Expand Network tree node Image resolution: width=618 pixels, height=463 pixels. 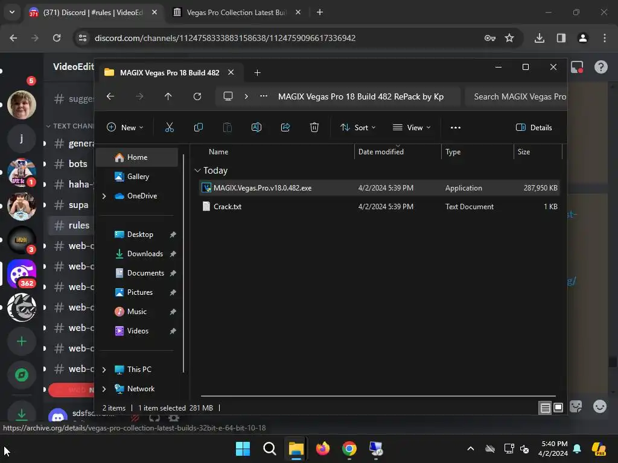coord(104,389)
